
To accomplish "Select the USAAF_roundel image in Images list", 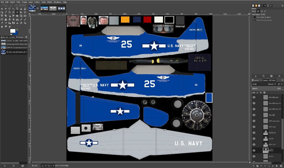I will tap(14, 41).
